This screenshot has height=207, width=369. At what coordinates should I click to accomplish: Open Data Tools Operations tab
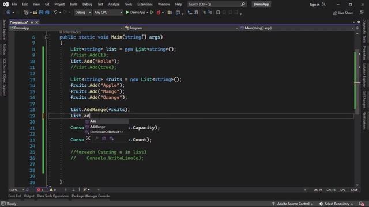point(53,196)
